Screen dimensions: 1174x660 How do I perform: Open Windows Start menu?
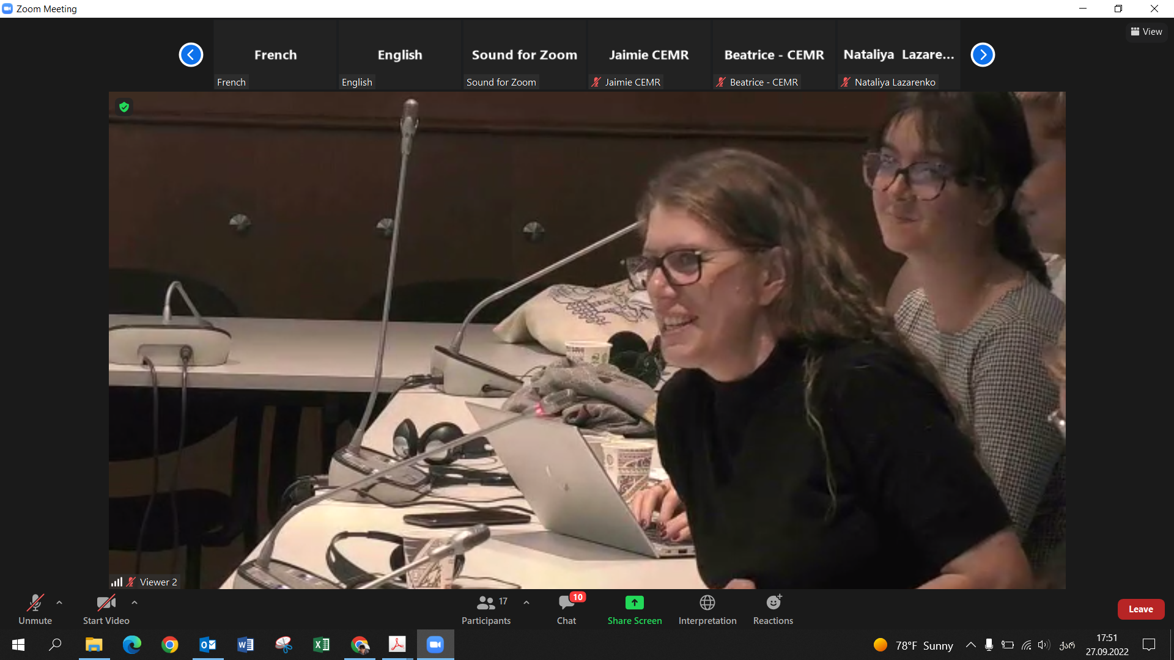pyautogui.click(x=18, y=645)
